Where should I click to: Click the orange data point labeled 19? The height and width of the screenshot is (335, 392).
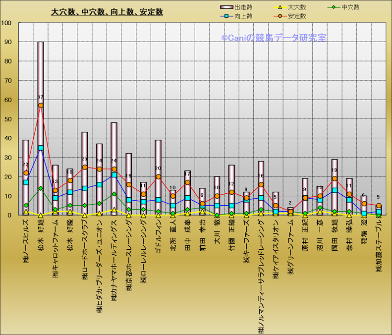click(335, 179)
